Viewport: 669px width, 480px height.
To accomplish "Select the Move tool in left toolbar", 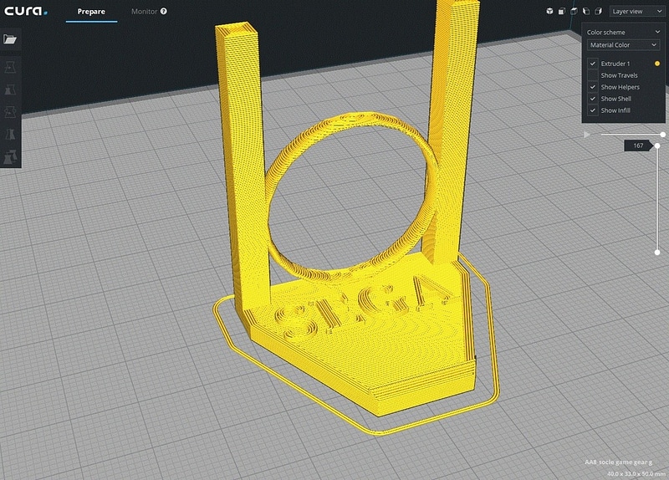I will click(x=10, y=67).
